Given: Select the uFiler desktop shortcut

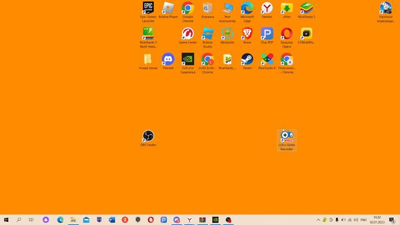Looking at the screenshot, I should click(x=287, y=10).
